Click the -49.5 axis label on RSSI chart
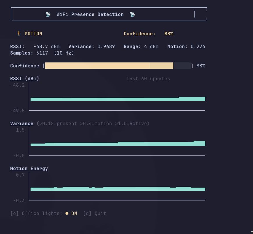Image resolution: width=253 pixels, height=234 pixels. pos(17,111)
